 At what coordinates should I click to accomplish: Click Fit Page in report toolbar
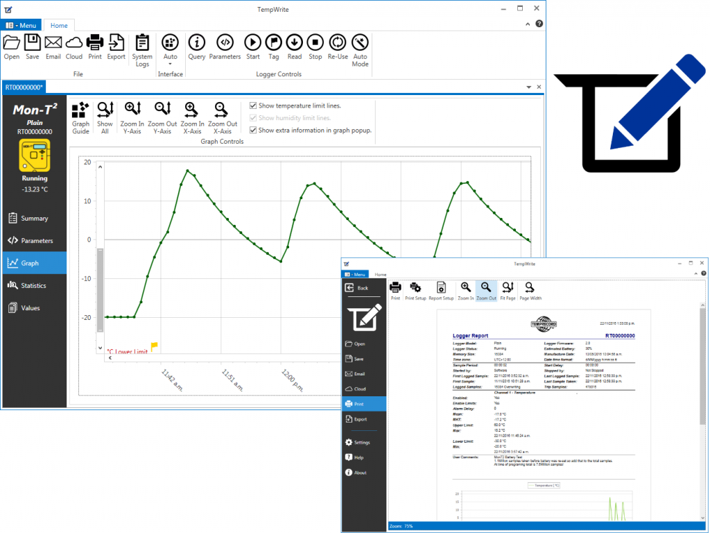click(508, 291)
